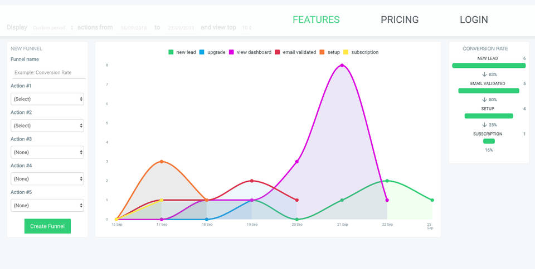Click the red data point on 19 Sep
535x269 pixels.
coord(252,181)
